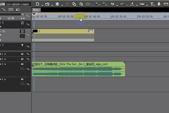Toggle VOL/PAN on the 3 A track

[x=22, y=69]
